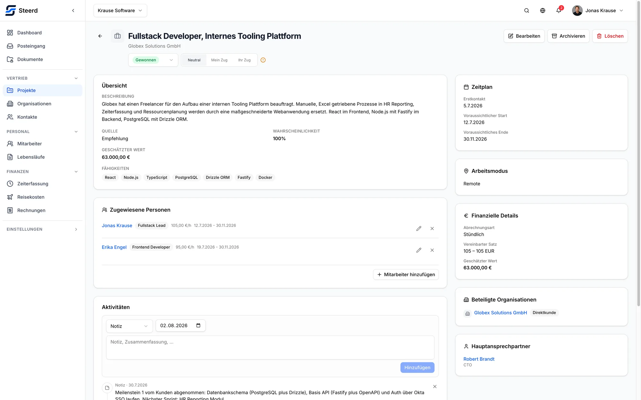This screenshot has height=400, width=641.
Task: Click the Bearbeiten button
Action: tap(524, 36)
